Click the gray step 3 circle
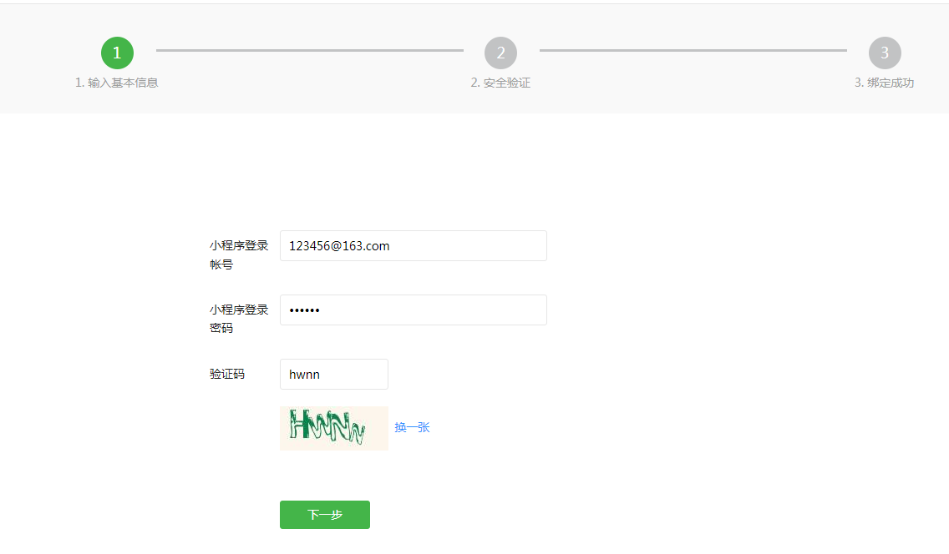 (x=885, y=53)
